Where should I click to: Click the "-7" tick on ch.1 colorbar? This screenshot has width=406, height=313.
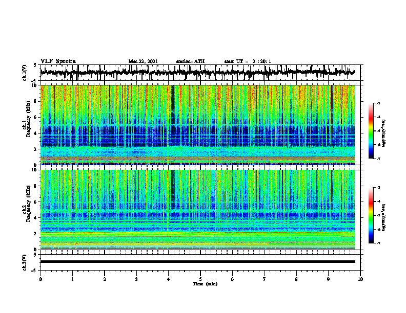[378, 159]
